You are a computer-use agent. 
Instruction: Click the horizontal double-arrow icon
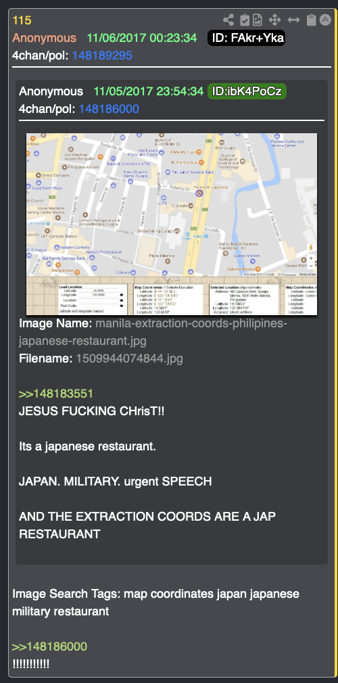[293, 20]
